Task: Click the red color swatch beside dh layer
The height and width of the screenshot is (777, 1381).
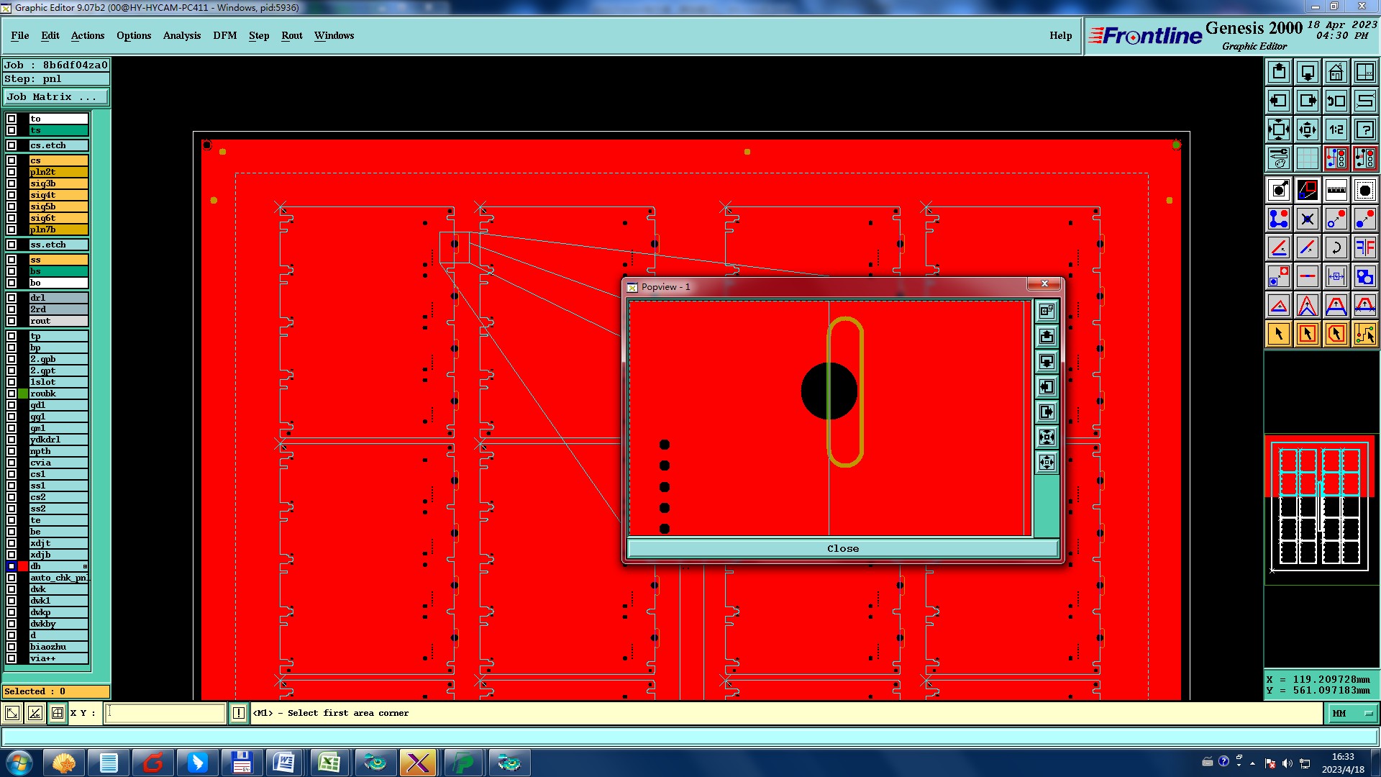Action: click(x=23, y=566)
